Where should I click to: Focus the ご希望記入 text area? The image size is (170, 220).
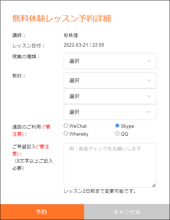pos(110,165)
